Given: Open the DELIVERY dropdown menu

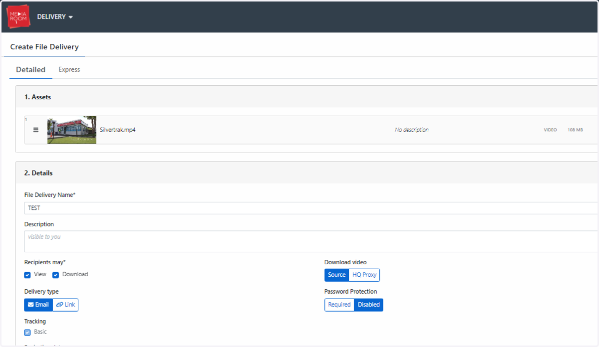Looking at the screenshot, I should coord(55,17).
